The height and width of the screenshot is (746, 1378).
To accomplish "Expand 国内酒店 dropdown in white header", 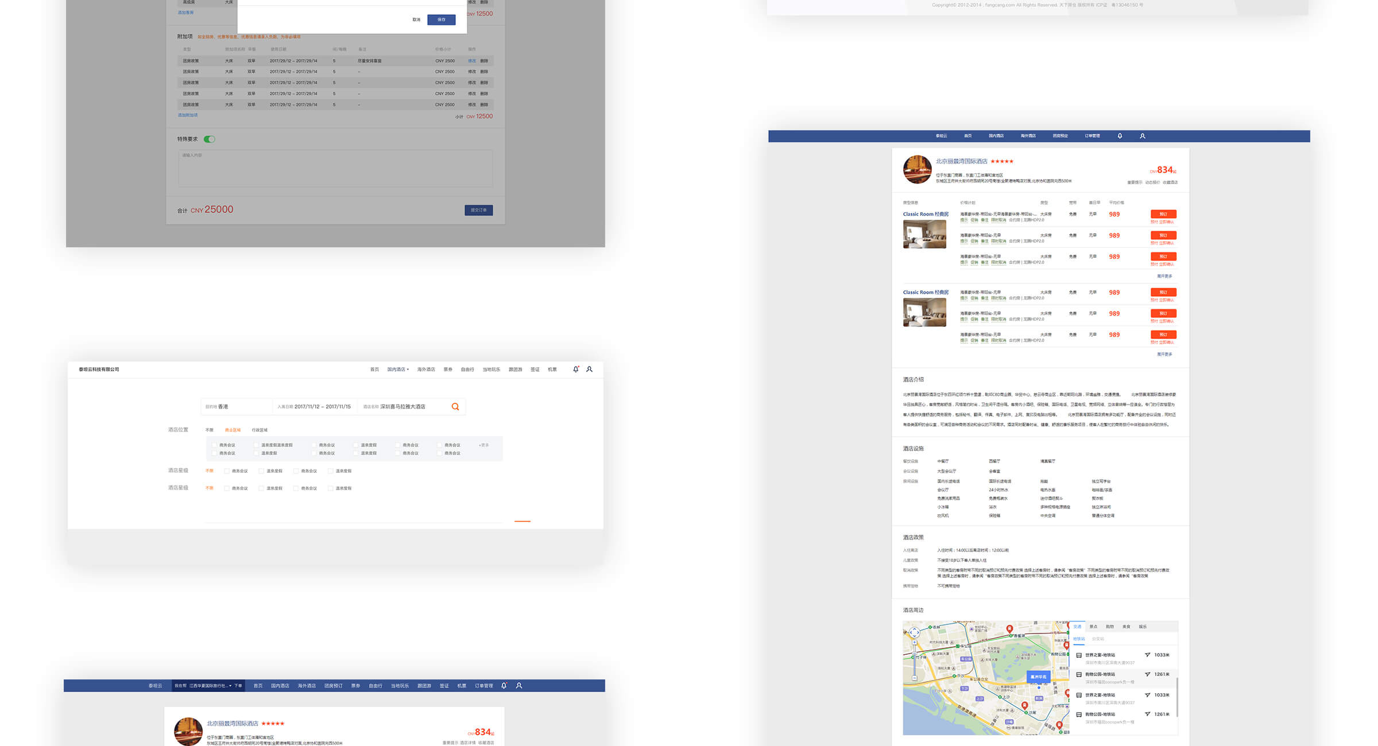I will 398,369.
